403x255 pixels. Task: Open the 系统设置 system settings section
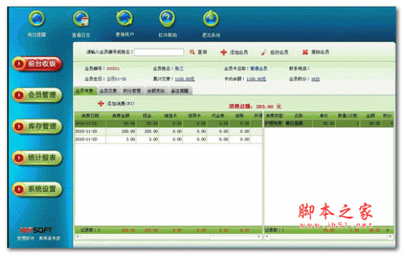click(37, 189)
